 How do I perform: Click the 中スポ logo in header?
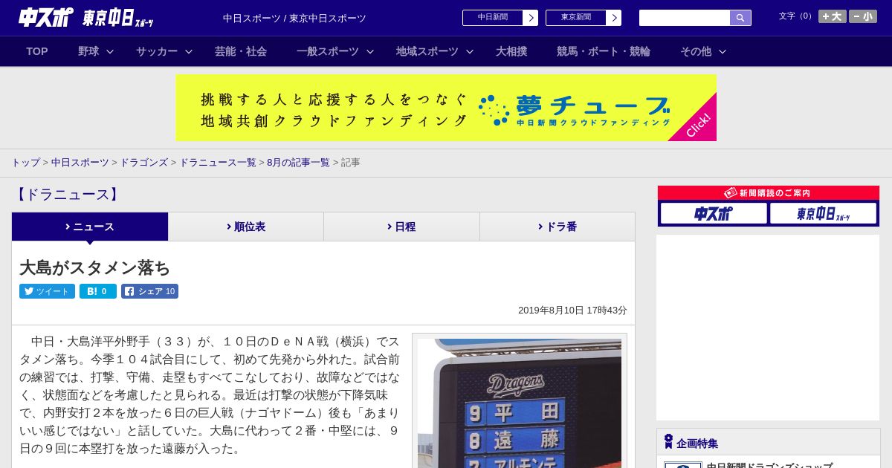[46, 17]
